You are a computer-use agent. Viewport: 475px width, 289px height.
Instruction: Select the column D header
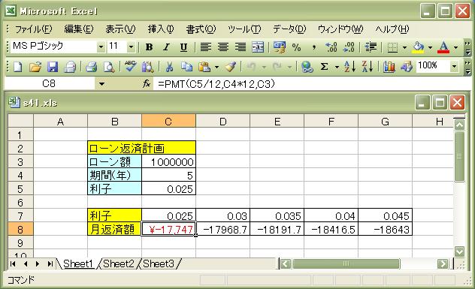[x=222, y=122]
